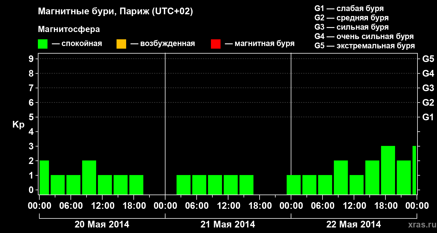Select the title 'Магнитные бури, Париж (UTC+02)'
This screenshot has width=437, height=233.
pyautogui.click(x=115, y=12)
